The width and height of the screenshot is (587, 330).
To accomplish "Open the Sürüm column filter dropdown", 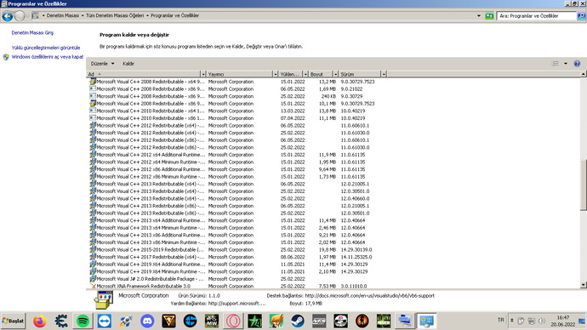I will pos(384,74).
